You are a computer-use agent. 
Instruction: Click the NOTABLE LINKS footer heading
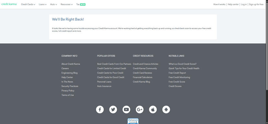(x=176, y=56)
